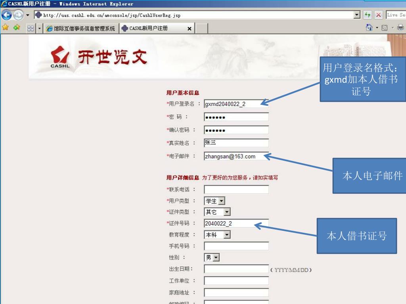Click the 用户详细信息 section heading
The width and height of the screenshot is (406, 304).
pyautogui.click(x=183, y=177)
